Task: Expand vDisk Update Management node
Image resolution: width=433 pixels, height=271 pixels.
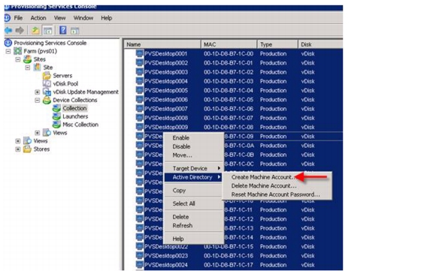Action: tap(38, 92)
